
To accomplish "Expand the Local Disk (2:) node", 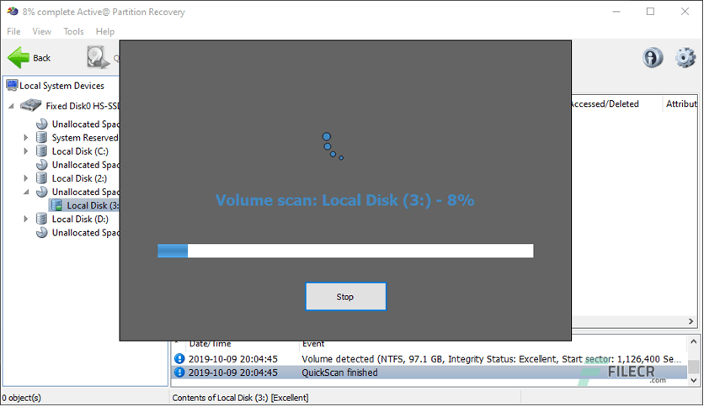I will coord(25,178).
